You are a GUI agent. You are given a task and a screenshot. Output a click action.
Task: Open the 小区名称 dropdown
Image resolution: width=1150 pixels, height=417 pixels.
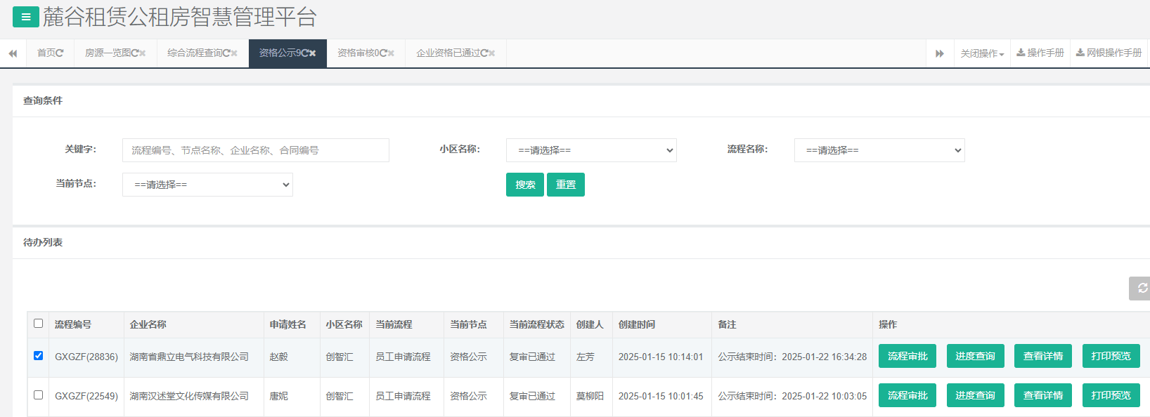click(590, 150)
